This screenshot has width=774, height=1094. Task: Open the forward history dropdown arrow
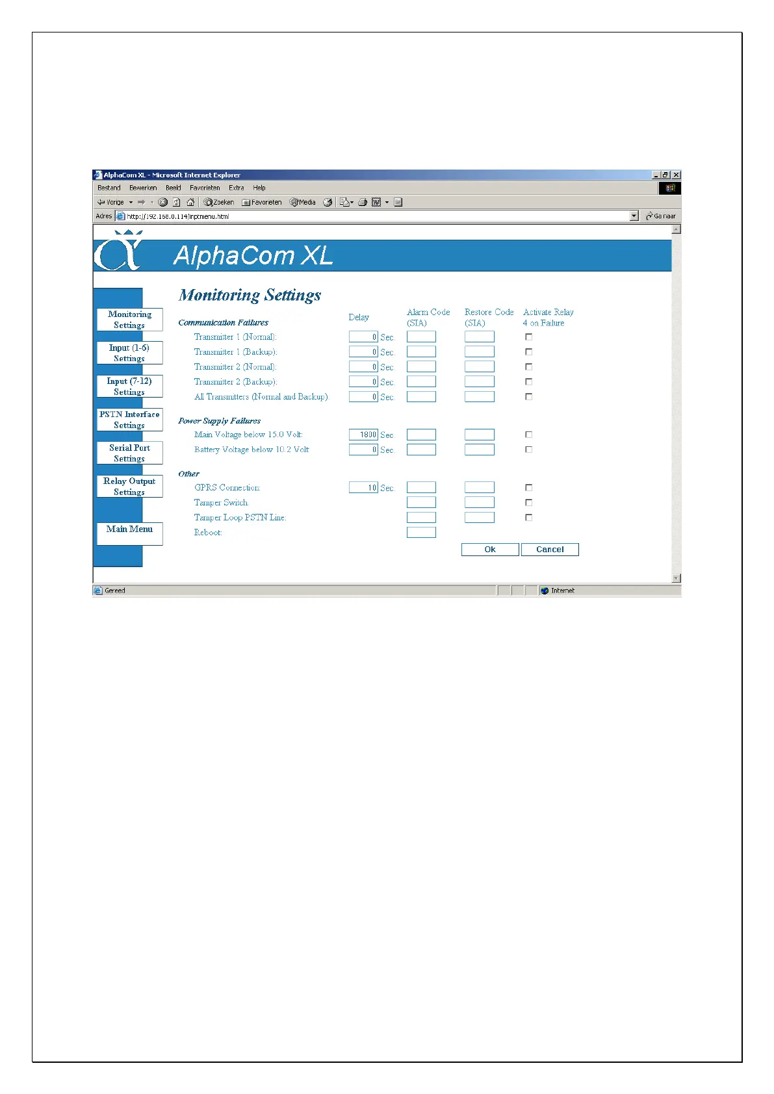pyautogui.click(x=151, y=202)
